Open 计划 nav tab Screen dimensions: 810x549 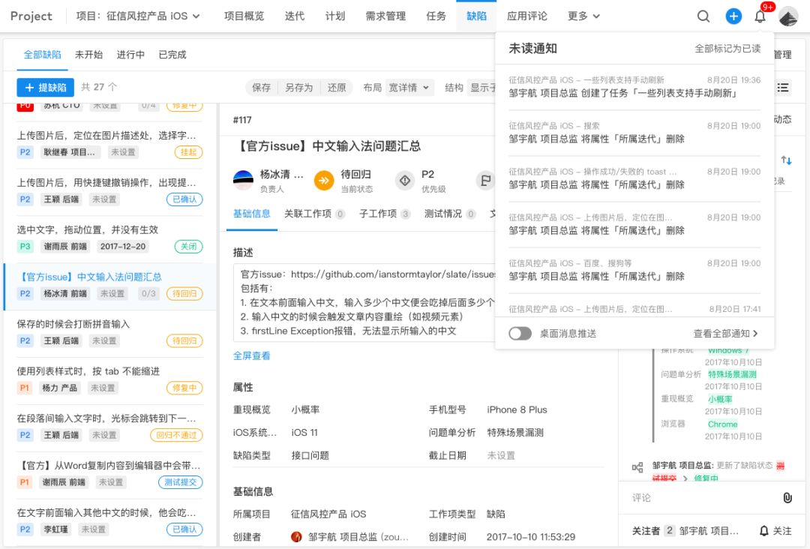coord(334,16)
